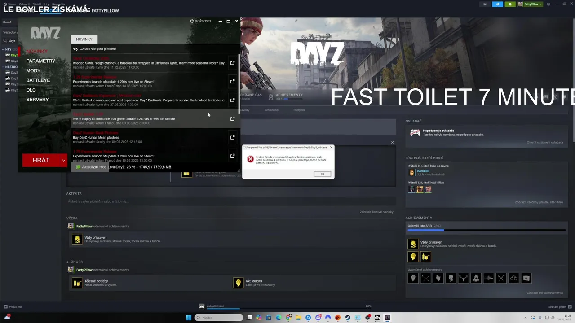Expand the HRÁT button dropdown arrow
Screen dimensions: 575x323
(x=64, y=160)
